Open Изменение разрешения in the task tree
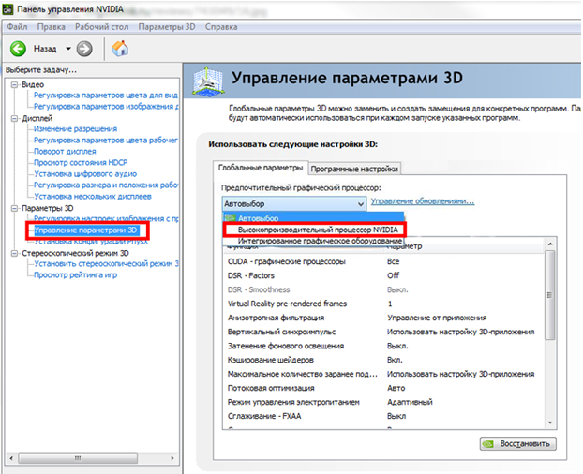Viewport: 583px width, 474px height. point(75,129)
